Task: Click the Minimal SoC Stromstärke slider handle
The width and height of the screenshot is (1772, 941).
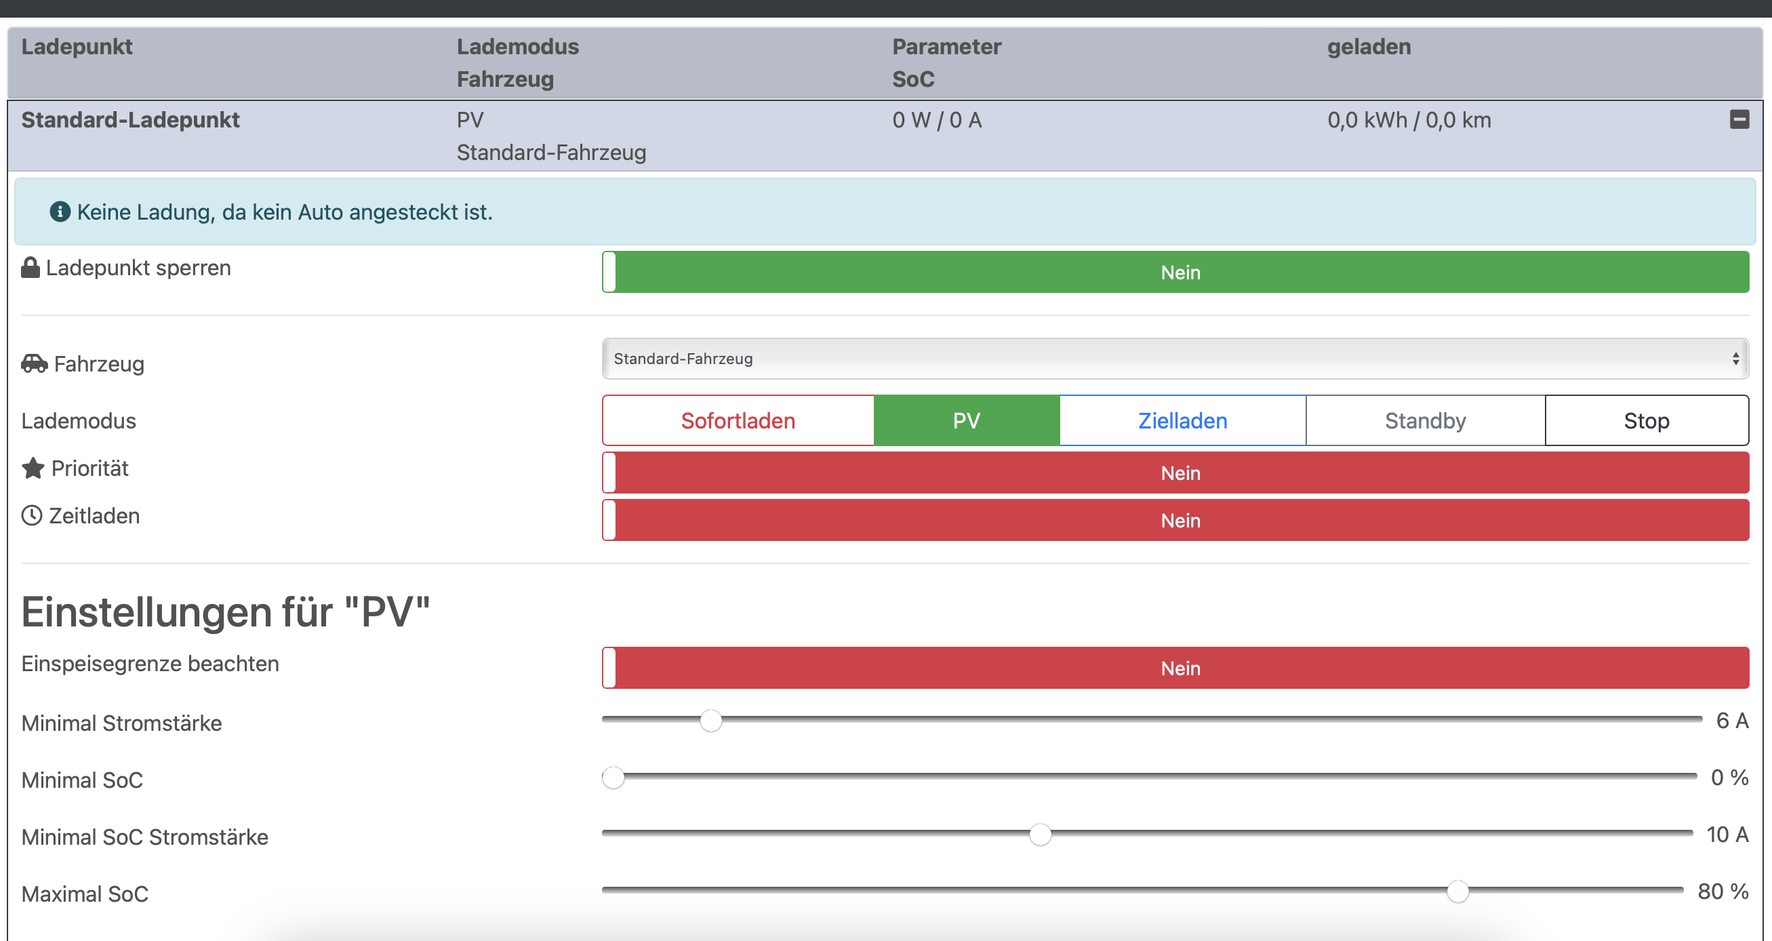Action: [x=1040, y=835]
